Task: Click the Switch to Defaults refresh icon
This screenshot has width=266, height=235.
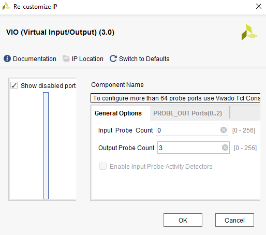Action: tap(113, 58)
